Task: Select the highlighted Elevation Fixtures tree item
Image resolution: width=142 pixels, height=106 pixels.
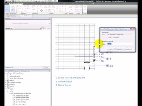Action: [22, 97]
